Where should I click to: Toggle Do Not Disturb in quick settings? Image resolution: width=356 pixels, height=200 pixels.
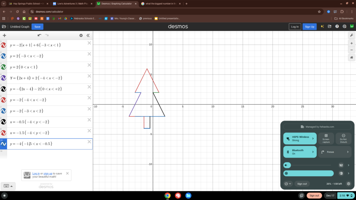click(x=343, y=138)
